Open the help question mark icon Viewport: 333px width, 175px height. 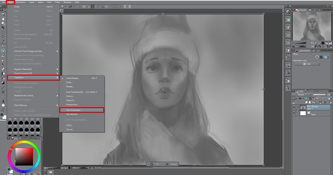click(127, 7)
